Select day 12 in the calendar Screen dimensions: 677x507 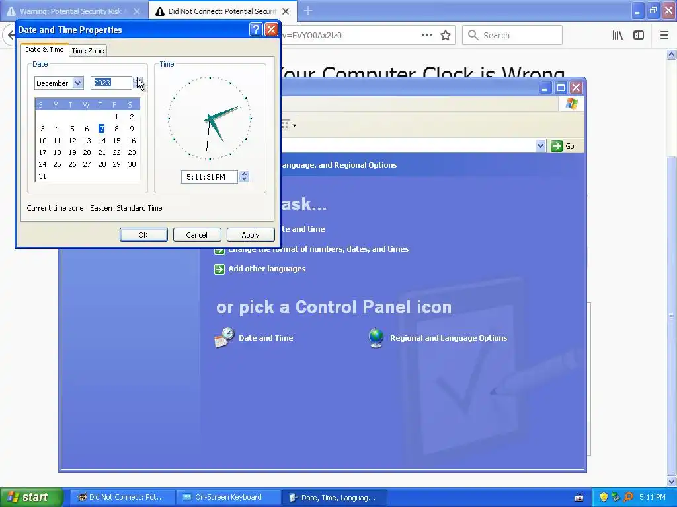[72, 141]
